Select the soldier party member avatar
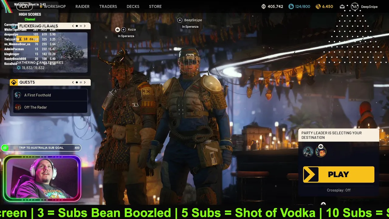Viewport: 389px width, 219px height. [308, 151]
